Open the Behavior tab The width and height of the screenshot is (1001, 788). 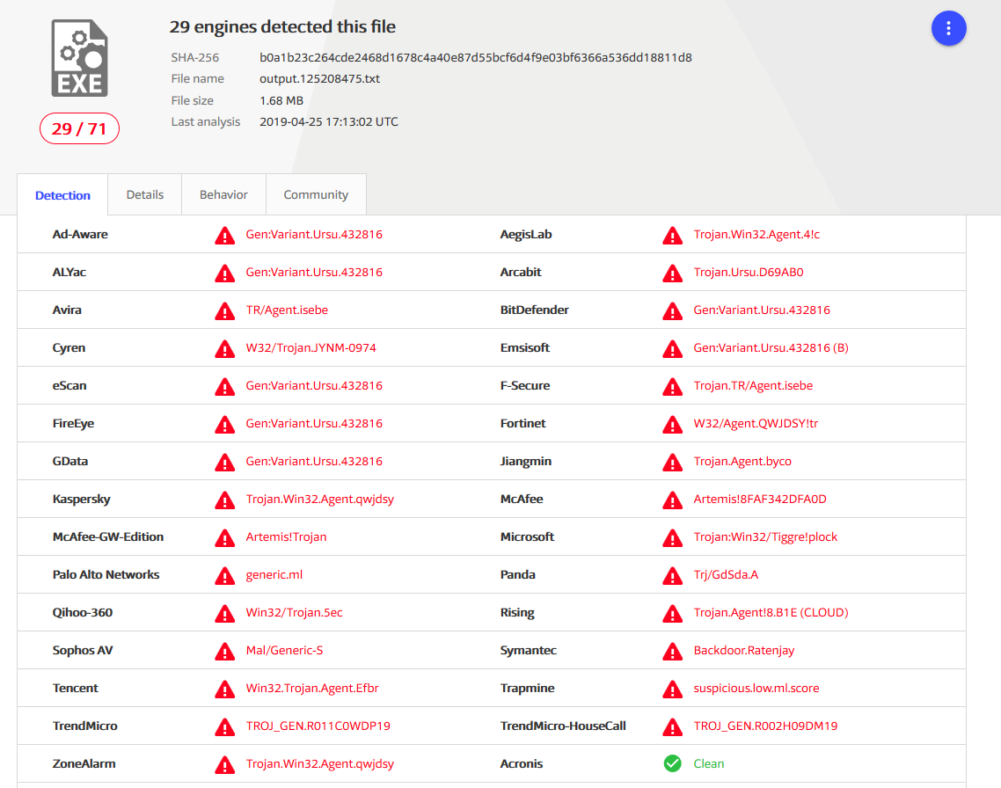pos(223,194)
